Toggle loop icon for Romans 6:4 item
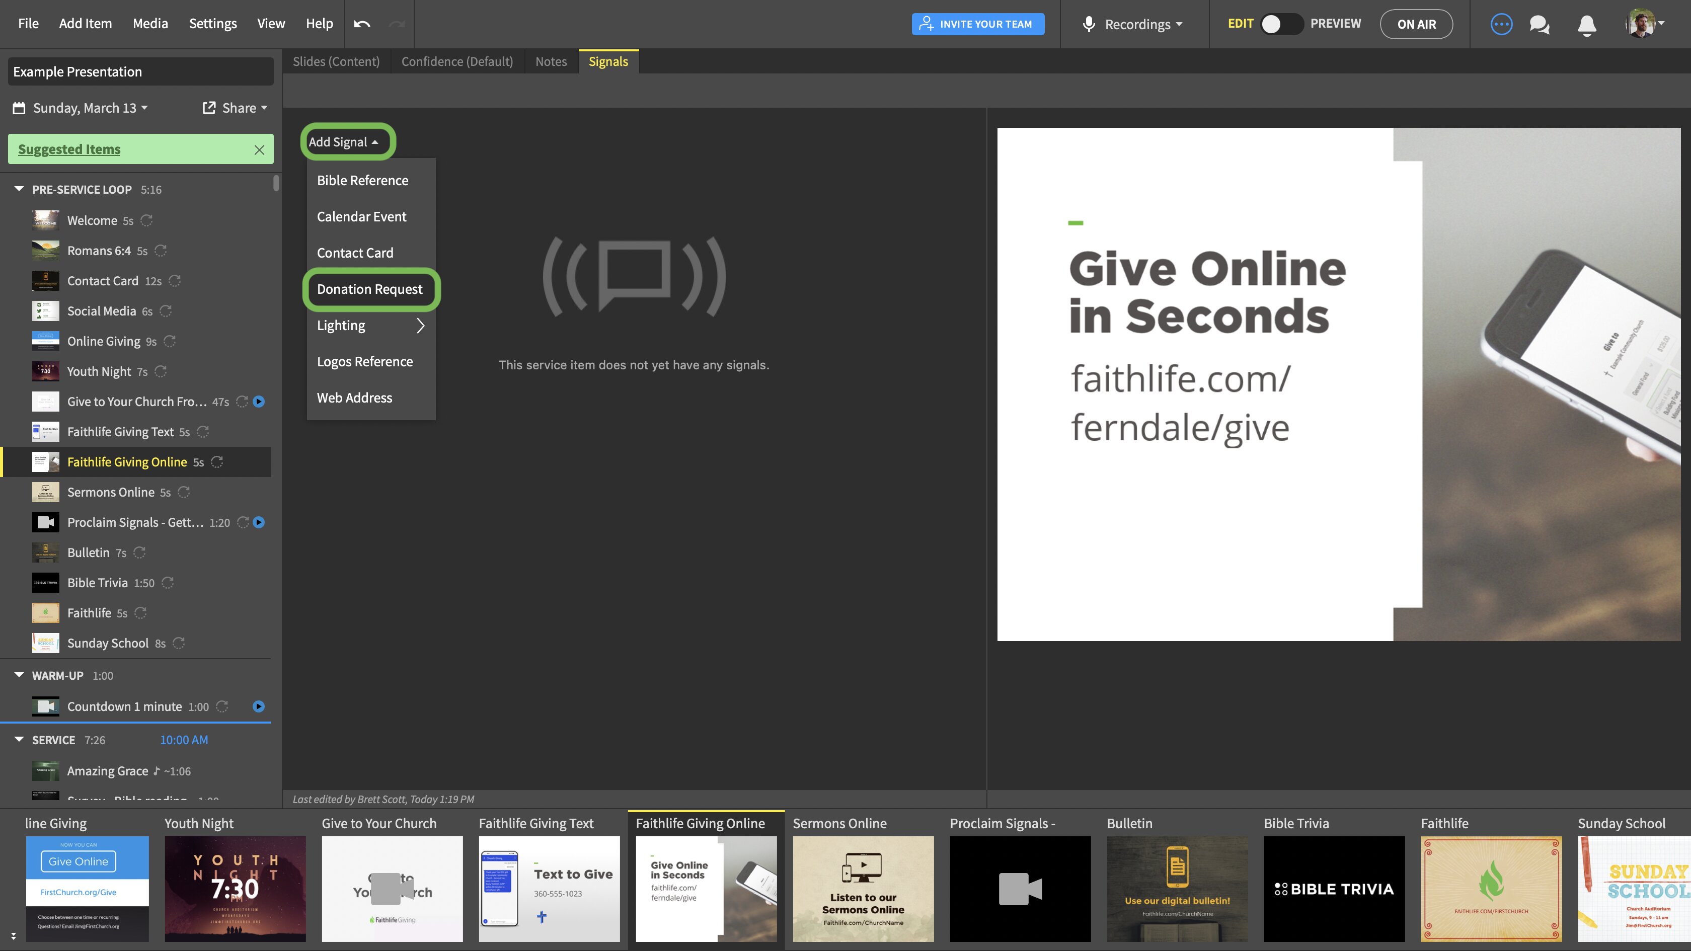Viewport: 1691px width, 951px height. (160, 251)
